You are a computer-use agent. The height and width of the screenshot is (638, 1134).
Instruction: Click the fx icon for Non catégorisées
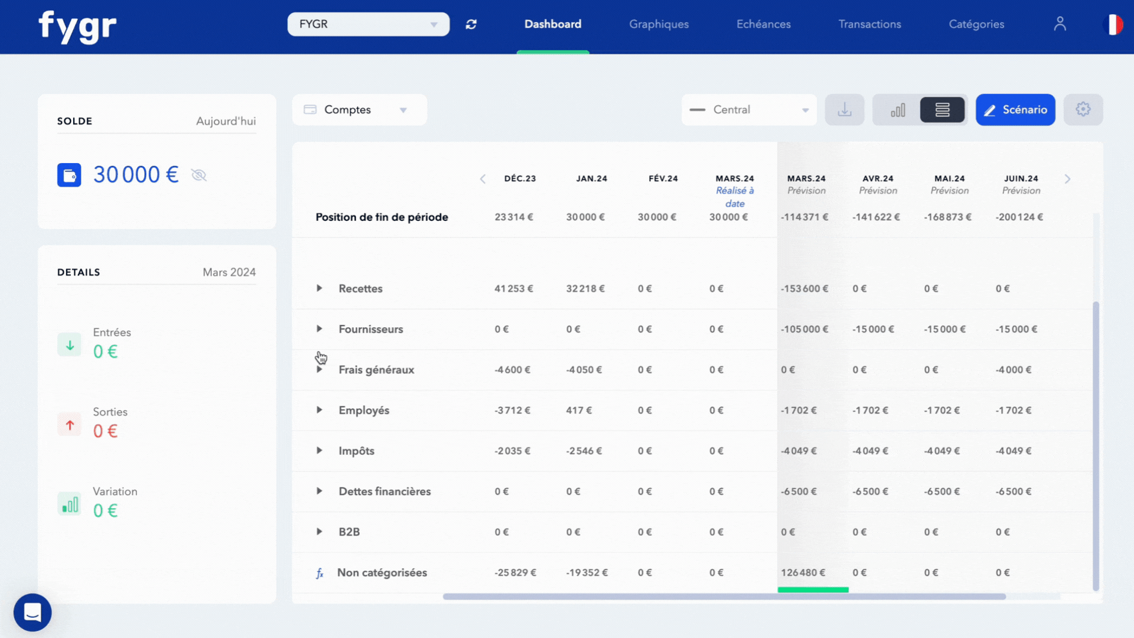coord(320,573)
